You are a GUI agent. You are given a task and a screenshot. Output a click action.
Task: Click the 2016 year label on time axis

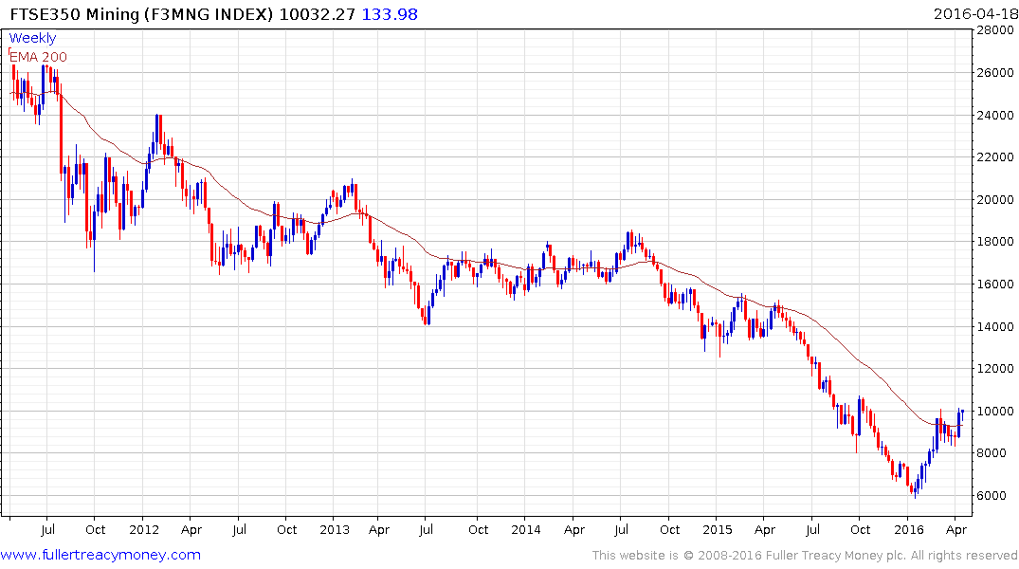(908, 529)
